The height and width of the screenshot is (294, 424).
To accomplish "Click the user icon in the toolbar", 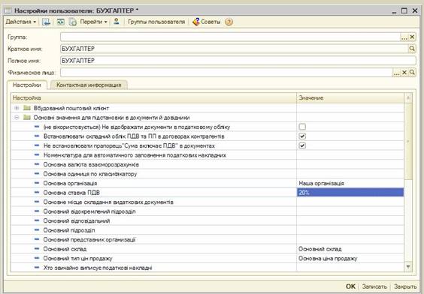I will click(117, 22).
